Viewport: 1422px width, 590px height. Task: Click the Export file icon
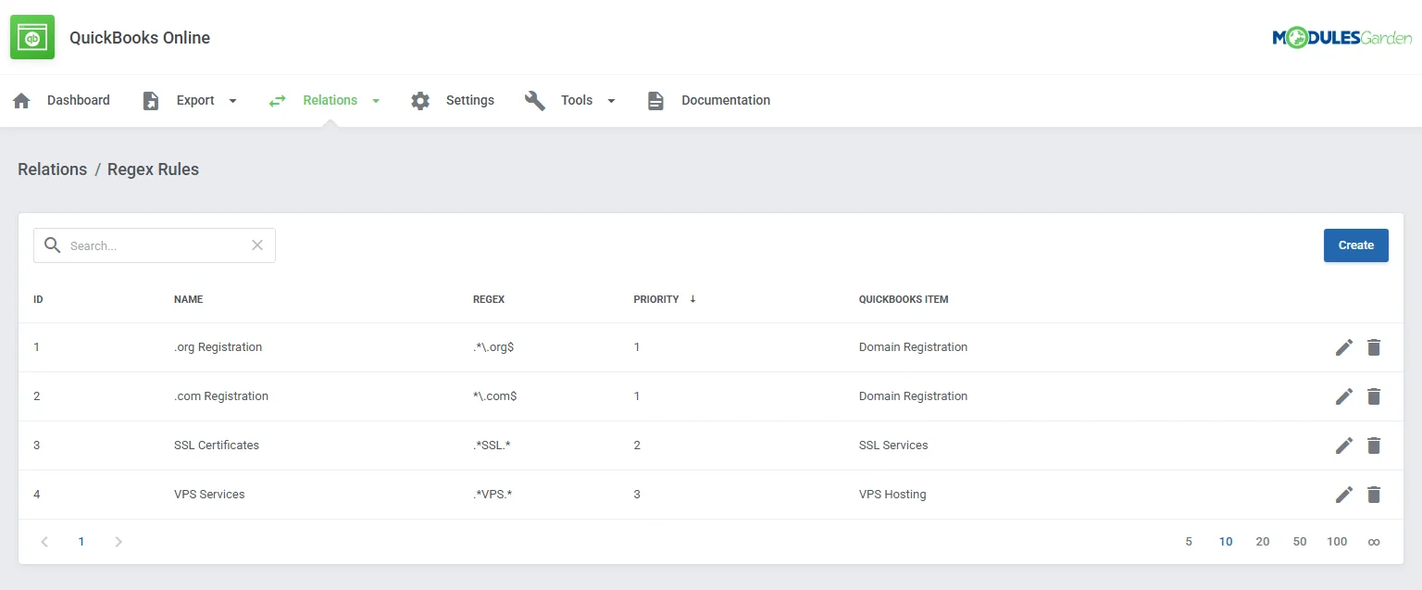(x=151, y=101)
